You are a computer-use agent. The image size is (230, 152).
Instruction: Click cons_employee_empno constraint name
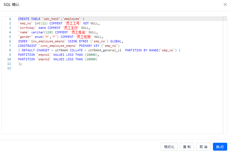(58, 46)
